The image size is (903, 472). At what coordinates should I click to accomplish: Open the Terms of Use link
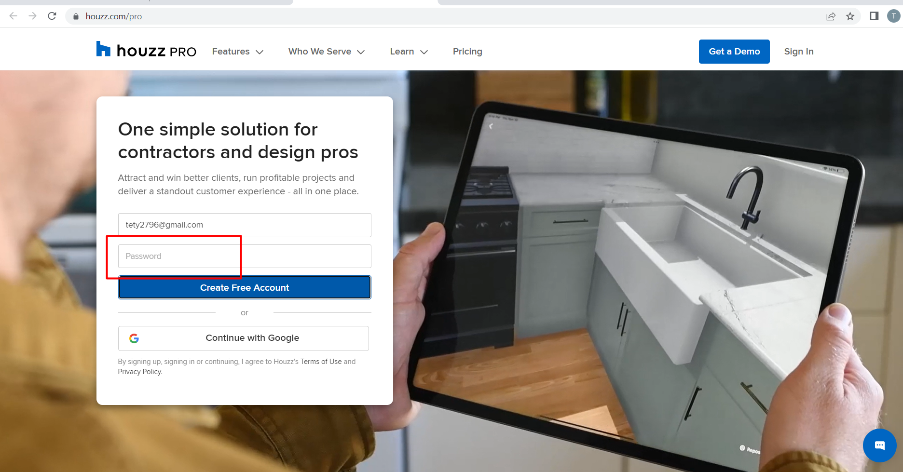(x=321, y=362)
